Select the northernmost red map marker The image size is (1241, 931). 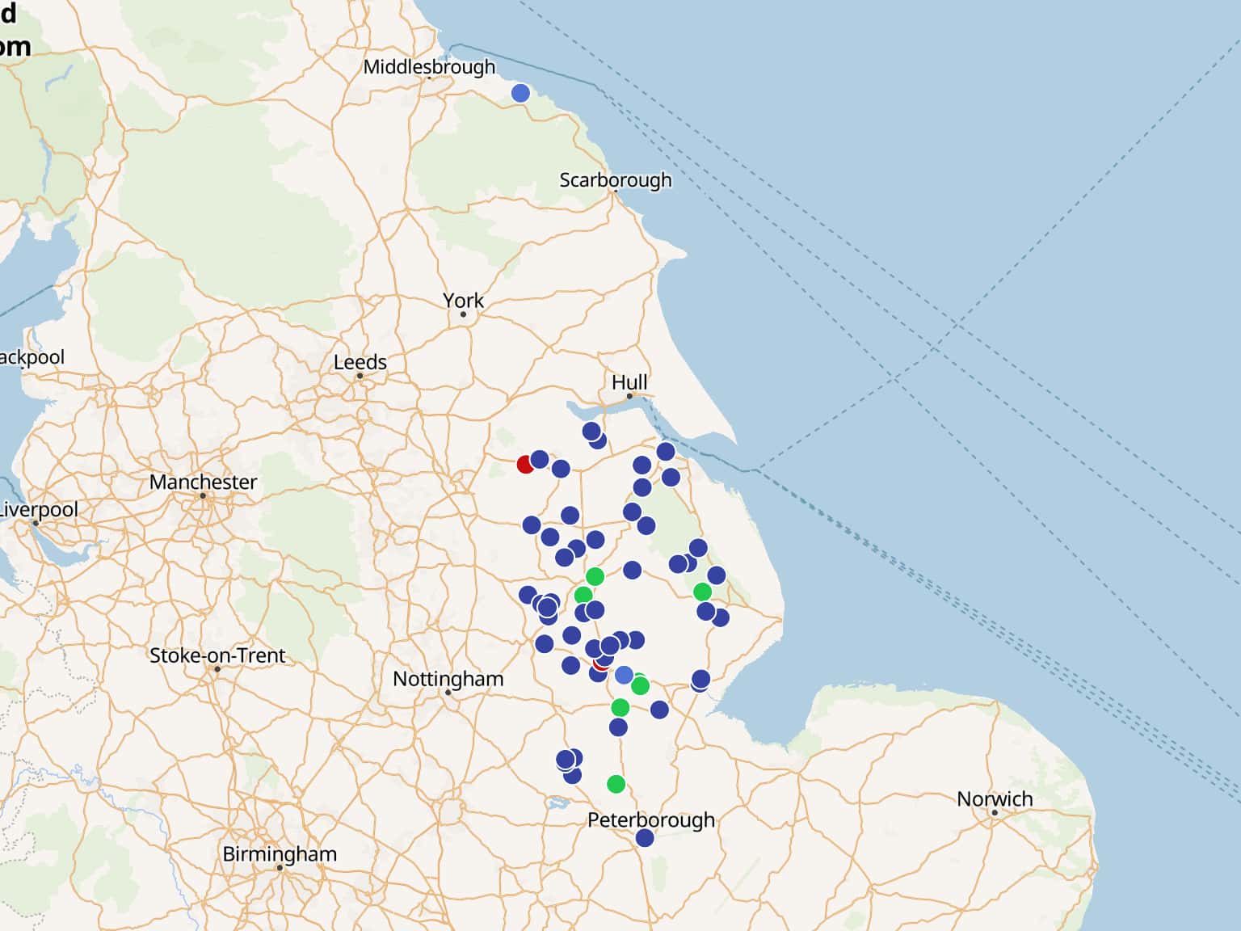pyautogui.click(x=525, y=464)
